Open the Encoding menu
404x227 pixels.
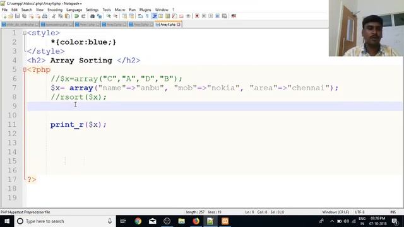coord(55,10)
